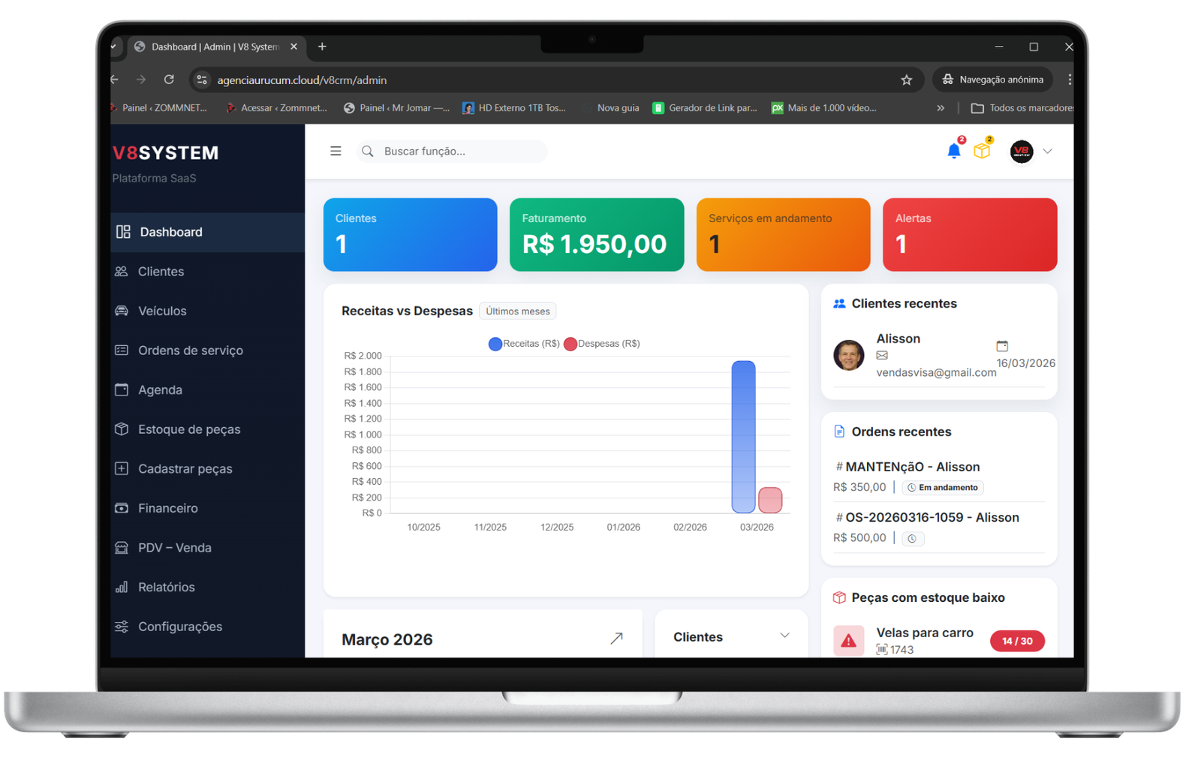This screenshot has height=758, width=1201.
Task: Click the blue Receitas bar for 03/2026
Action: click(743, 437)
